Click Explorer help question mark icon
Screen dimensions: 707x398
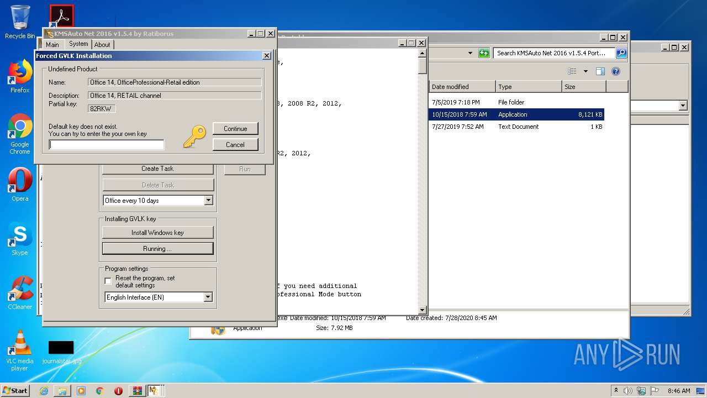tap(616, 71)
